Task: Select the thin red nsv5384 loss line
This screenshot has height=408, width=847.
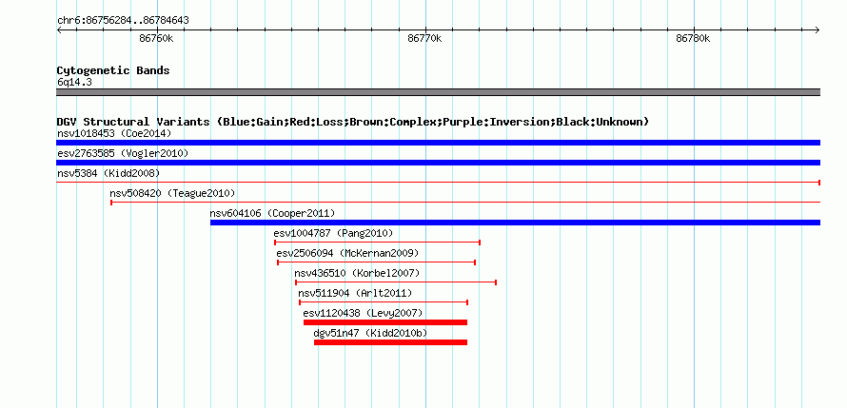Action: (438, 183)
